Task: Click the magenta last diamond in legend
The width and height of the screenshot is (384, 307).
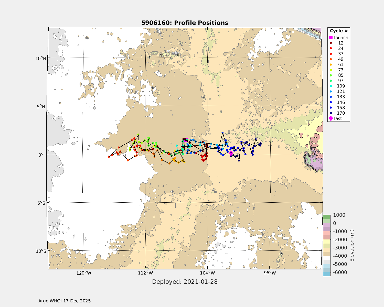Action: [x=331, y=118]
